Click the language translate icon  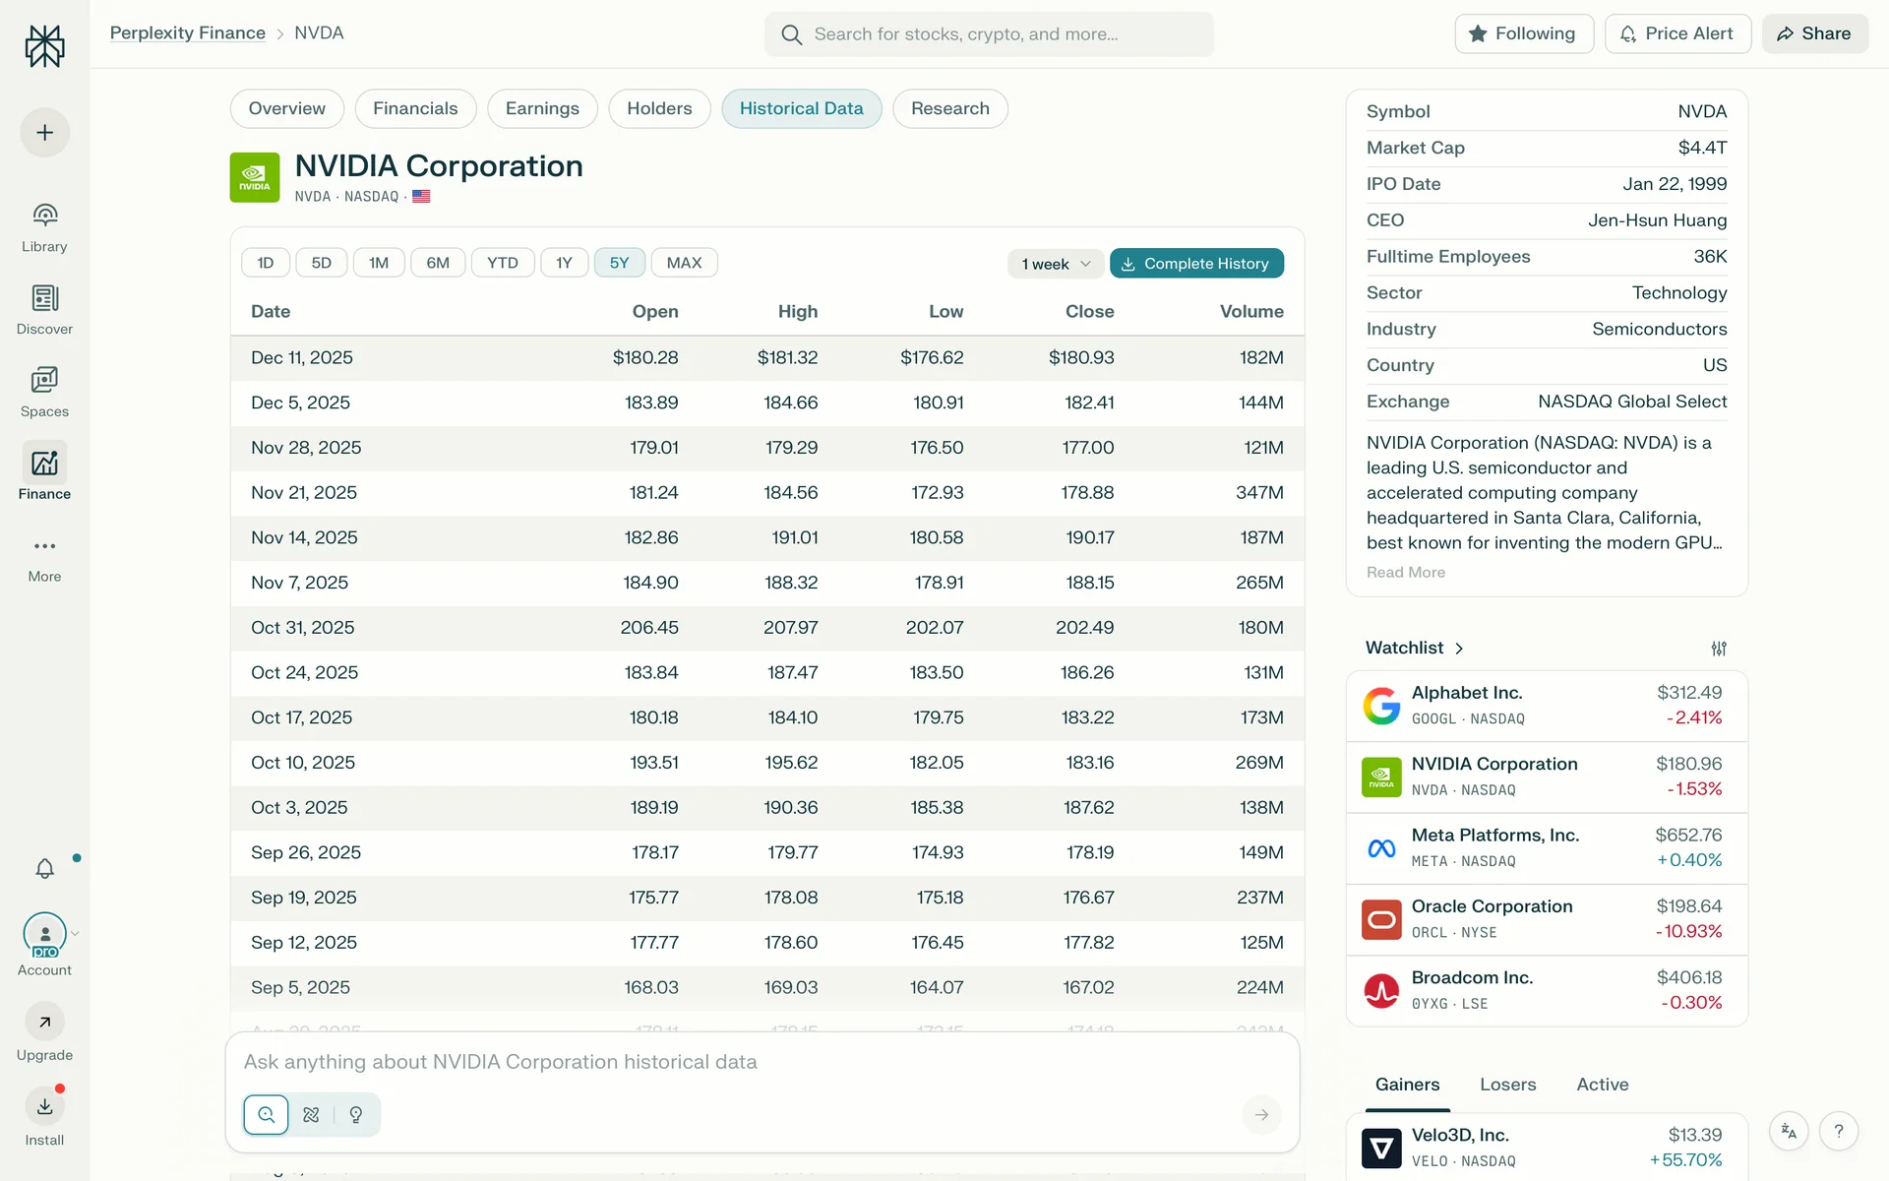(x=1789, y=1131)
